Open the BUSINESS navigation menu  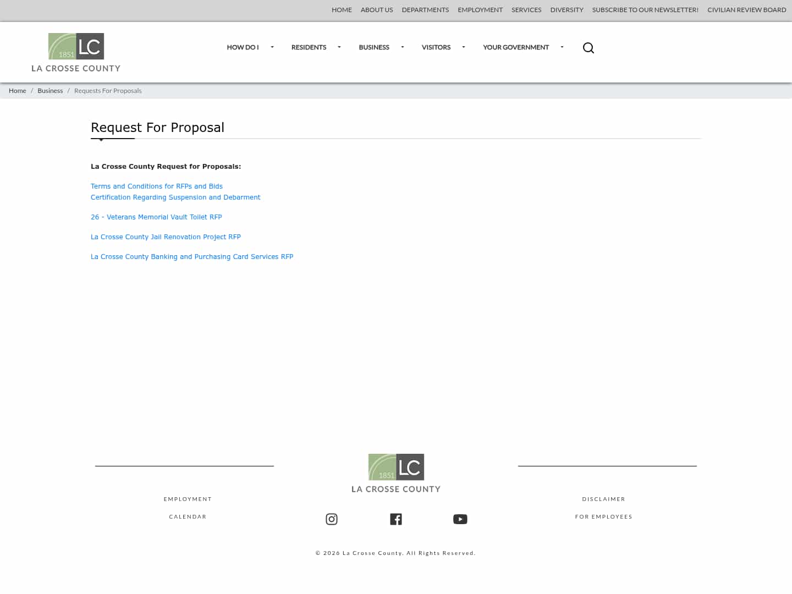tap(374, 47)
